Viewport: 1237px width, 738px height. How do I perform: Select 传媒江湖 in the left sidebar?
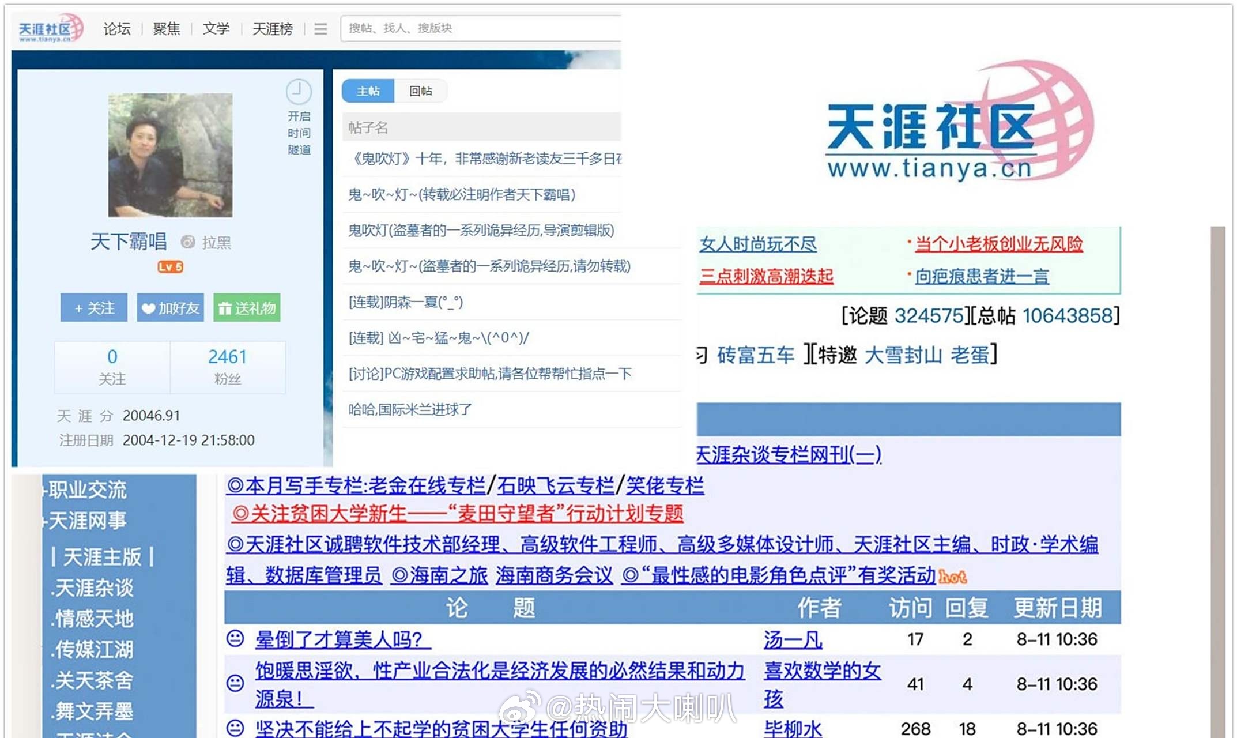click(93, 649)
